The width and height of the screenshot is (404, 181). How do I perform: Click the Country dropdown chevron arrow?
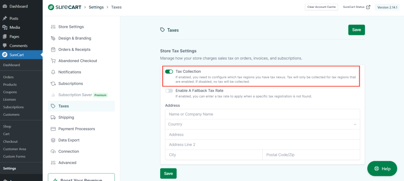(x=355, y=124)
